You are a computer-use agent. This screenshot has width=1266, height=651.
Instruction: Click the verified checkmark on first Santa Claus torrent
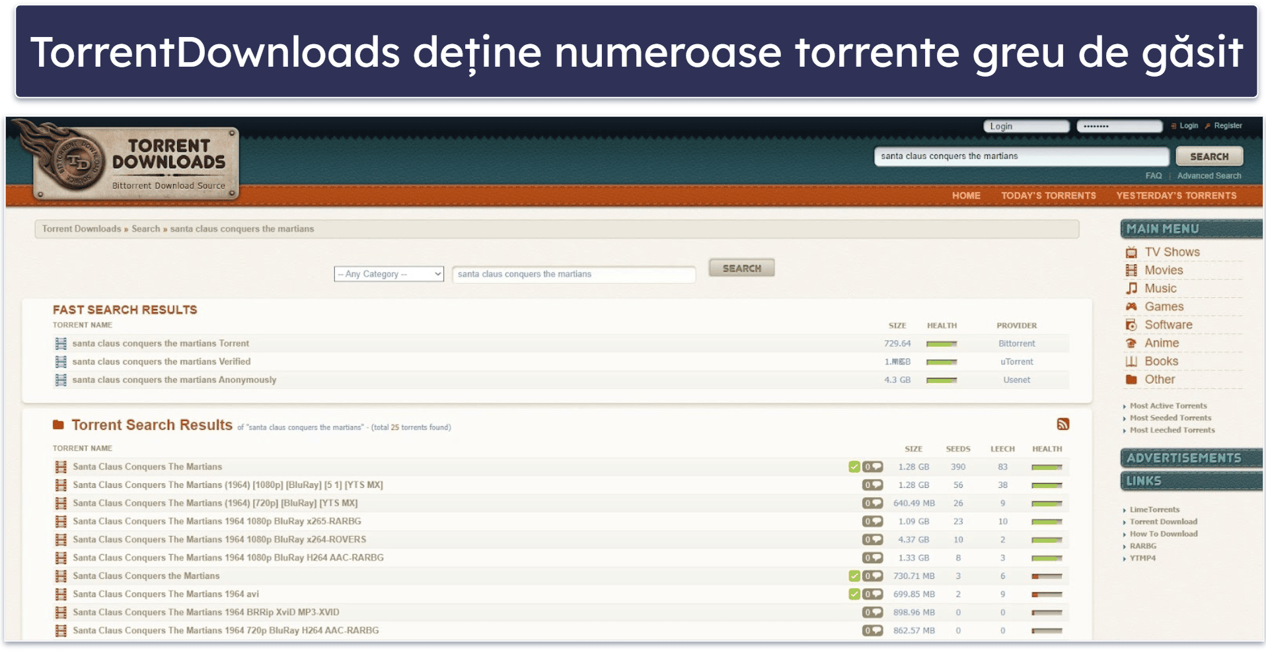(854, 467)
